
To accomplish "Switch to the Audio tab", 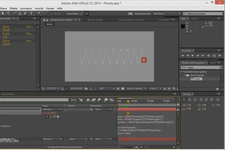I will click(x=195, y=19).
